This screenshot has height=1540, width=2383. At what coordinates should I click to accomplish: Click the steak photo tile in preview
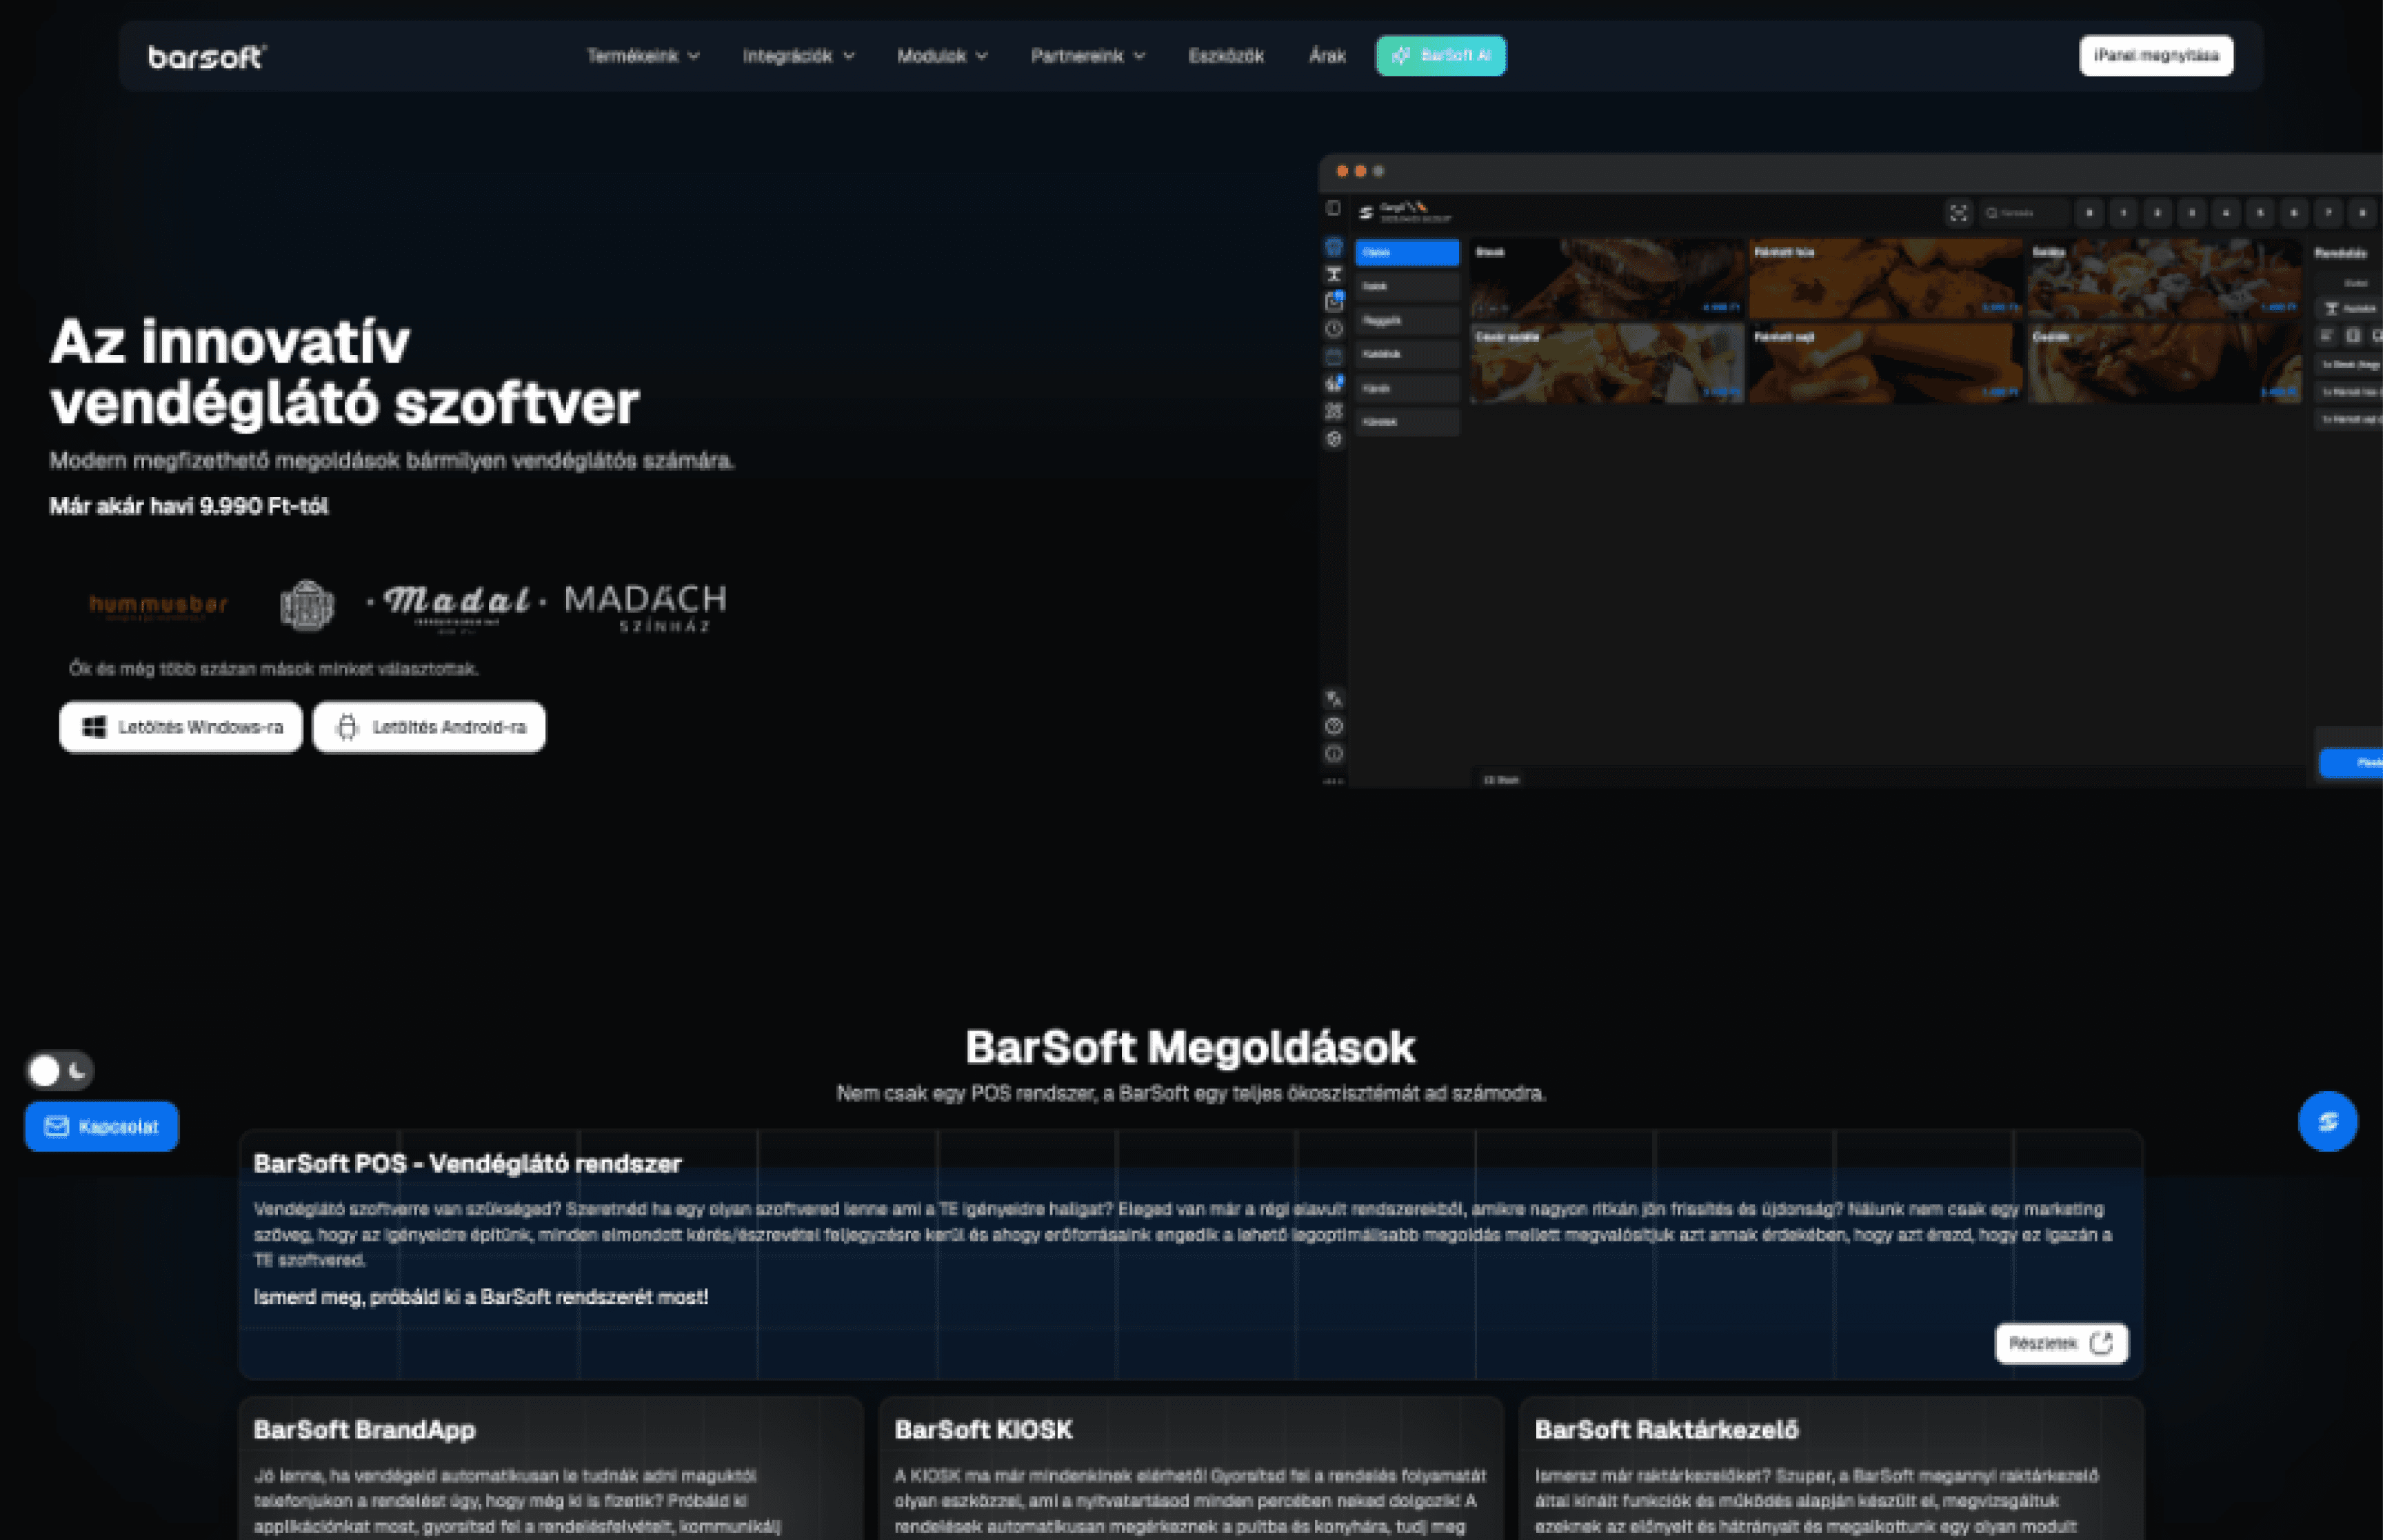(x=1607, y=278)
